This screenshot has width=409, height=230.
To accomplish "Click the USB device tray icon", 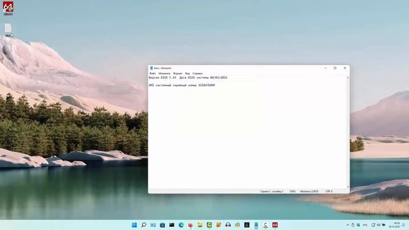I will click(353, 225).
